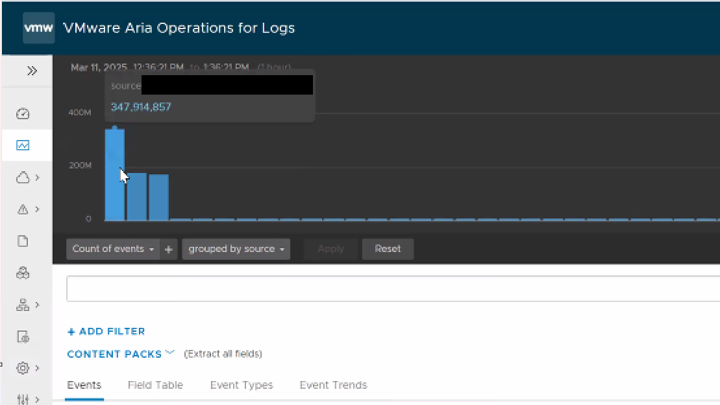Expand the sidebar with double-chevron icon
The width and height of the screenshot is (720, 405).
point(32,71)
